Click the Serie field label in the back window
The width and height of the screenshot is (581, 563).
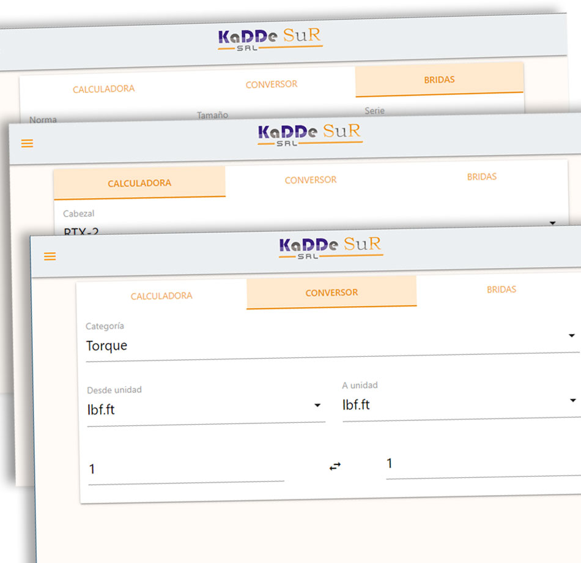click(375, 111)
